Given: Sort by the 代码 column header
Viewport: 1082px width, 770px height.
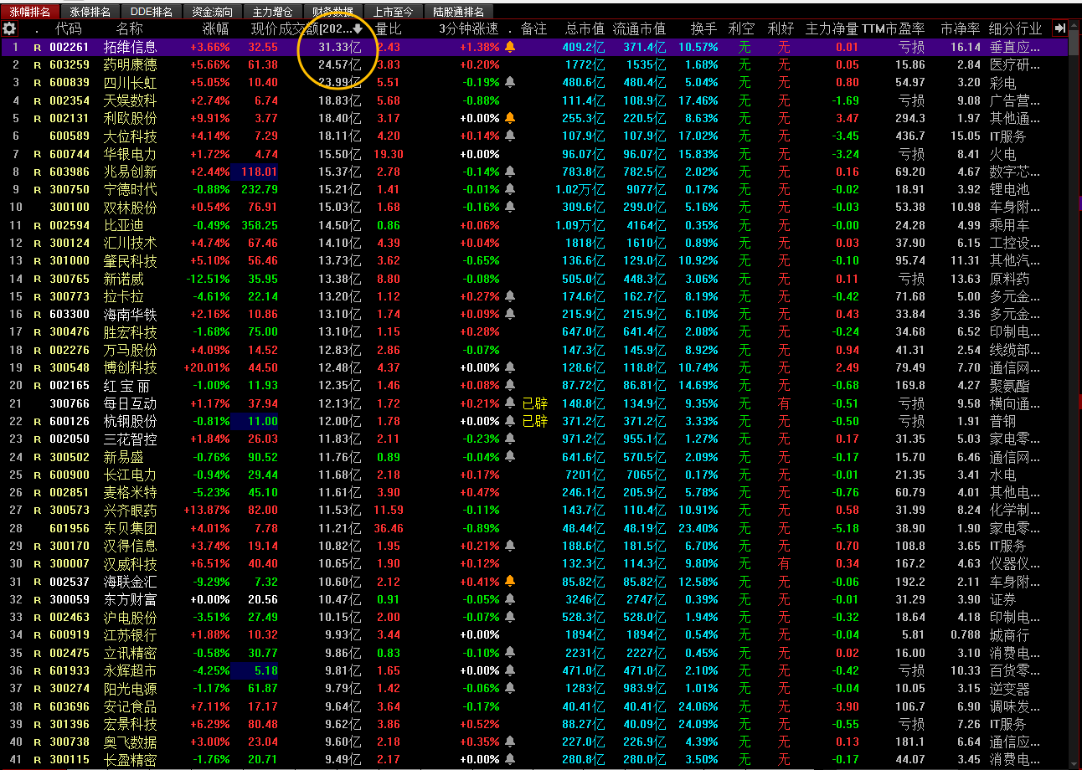Looking at the screenshot, I should click(68, 28).
